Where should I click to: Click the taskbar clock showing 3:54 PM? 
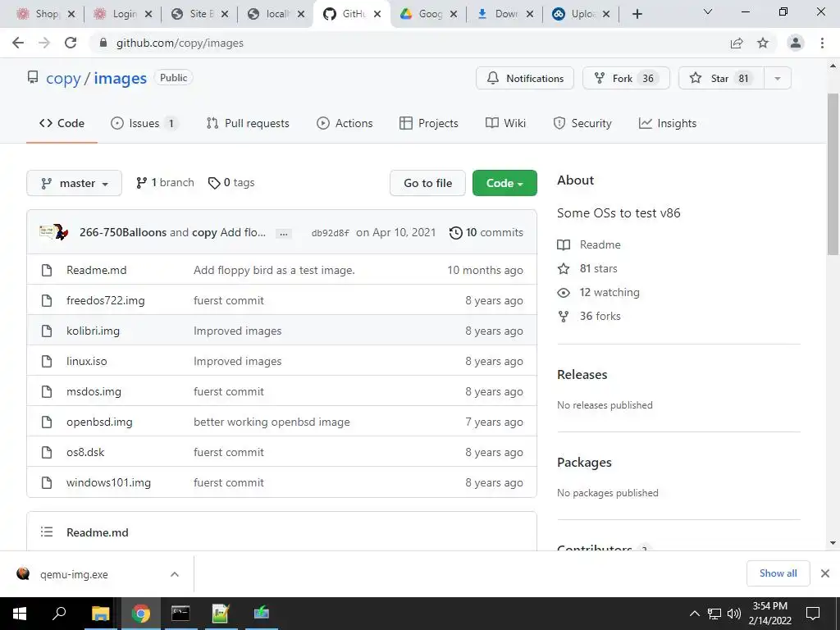point(769,614)
